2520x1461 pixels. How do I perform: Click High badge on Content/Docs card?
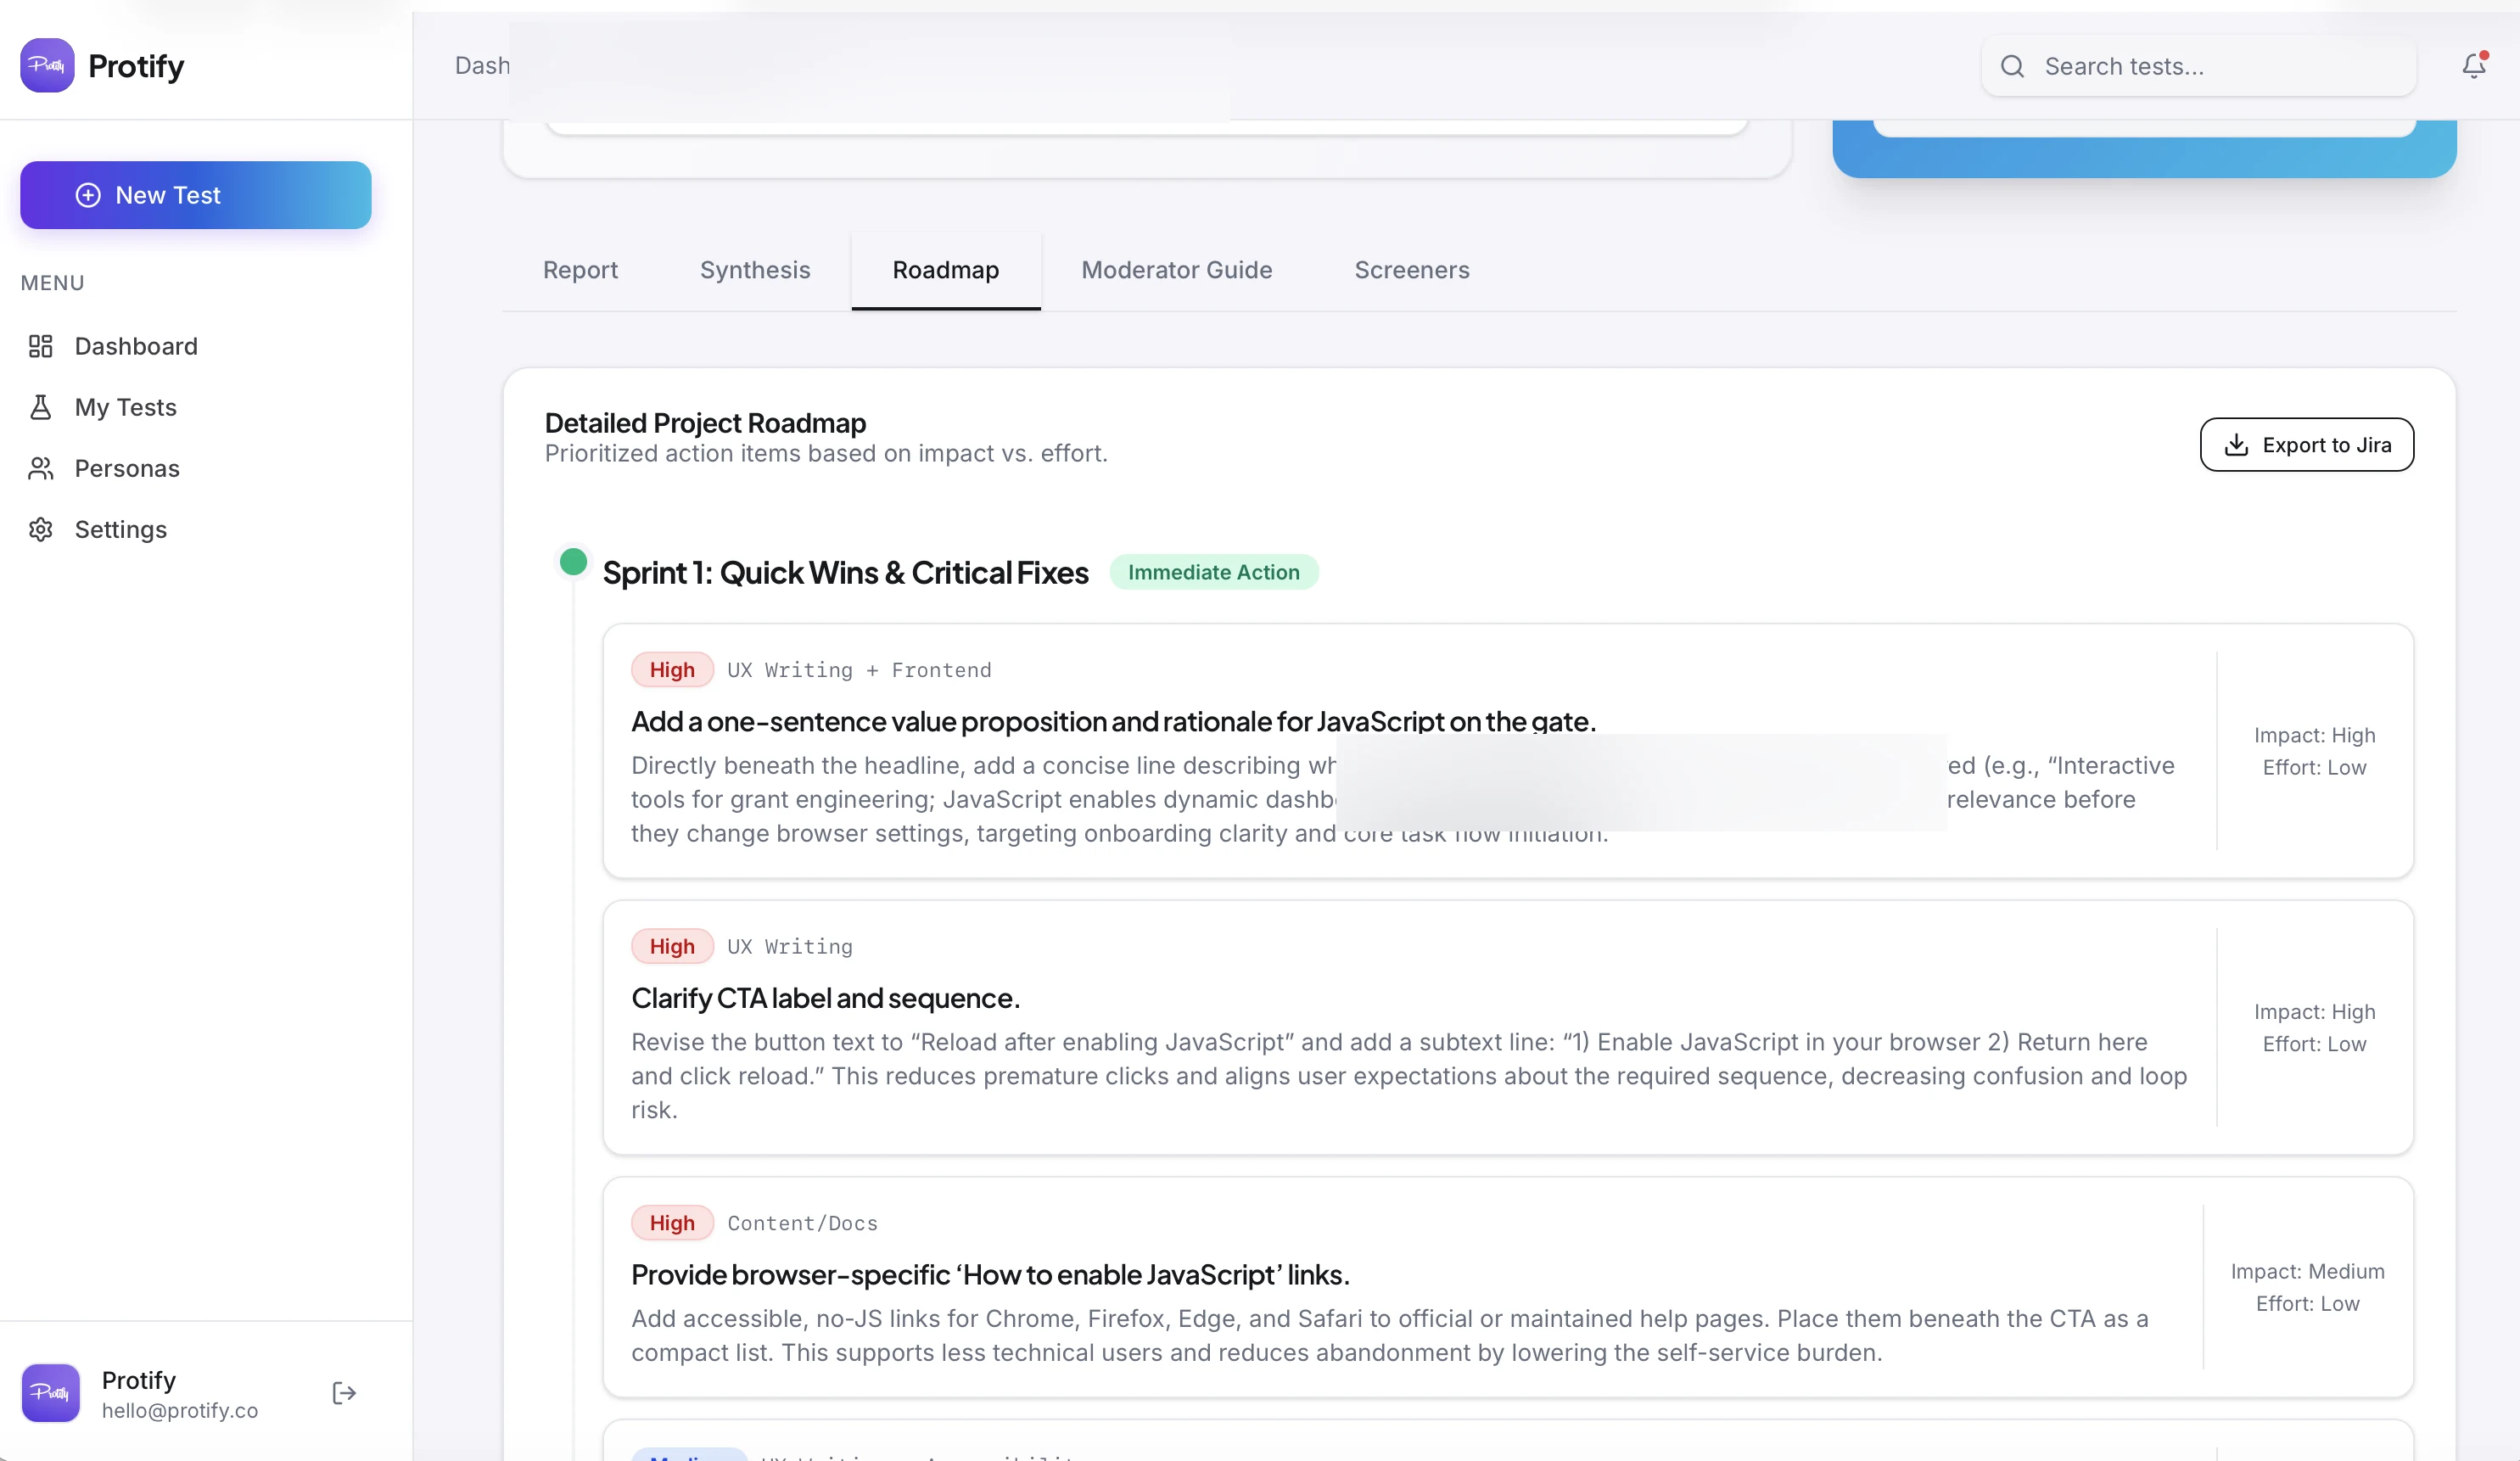[x=672, y=1223]
